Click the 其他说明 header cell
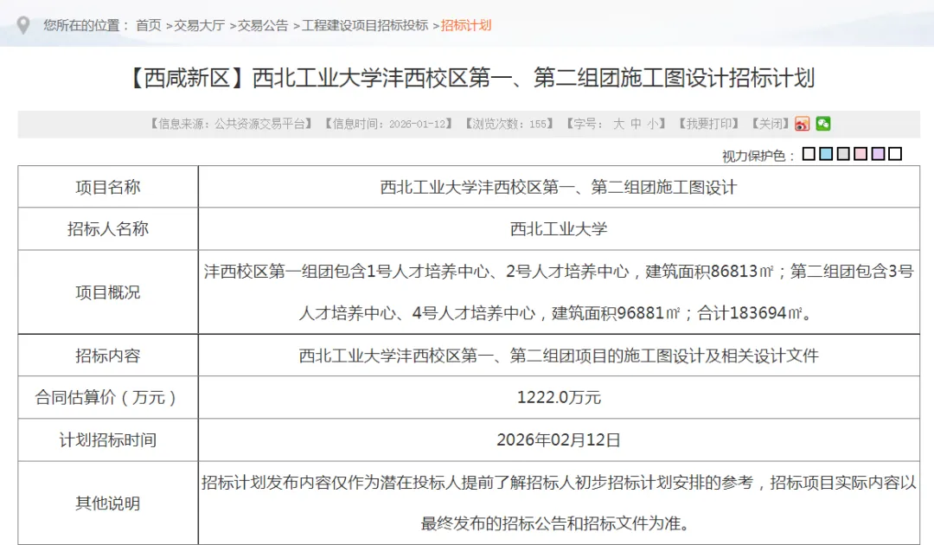The image size is (934, 545). pos(108,503)
